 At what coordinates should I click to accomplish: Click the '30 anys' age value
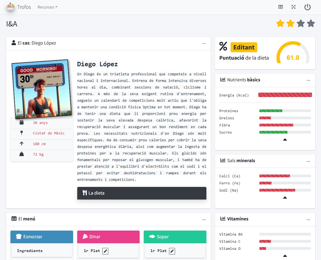40,123
